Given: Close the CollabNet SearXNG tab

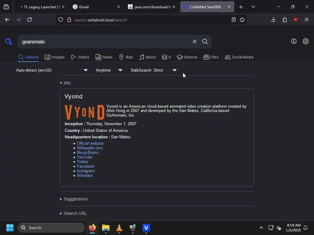Looking at the screenshot, I should (229, 7).
